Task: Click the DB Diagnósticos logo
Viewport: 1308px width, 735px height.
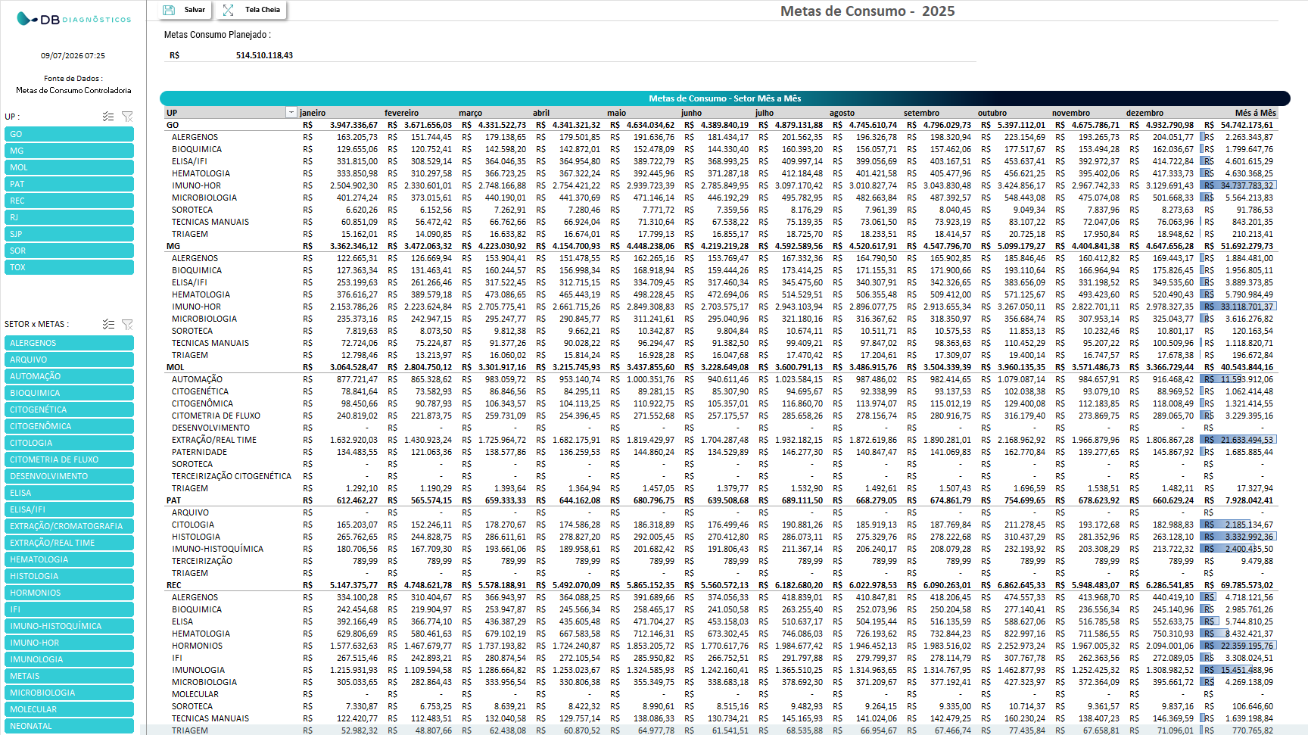Action: [73, 19]
